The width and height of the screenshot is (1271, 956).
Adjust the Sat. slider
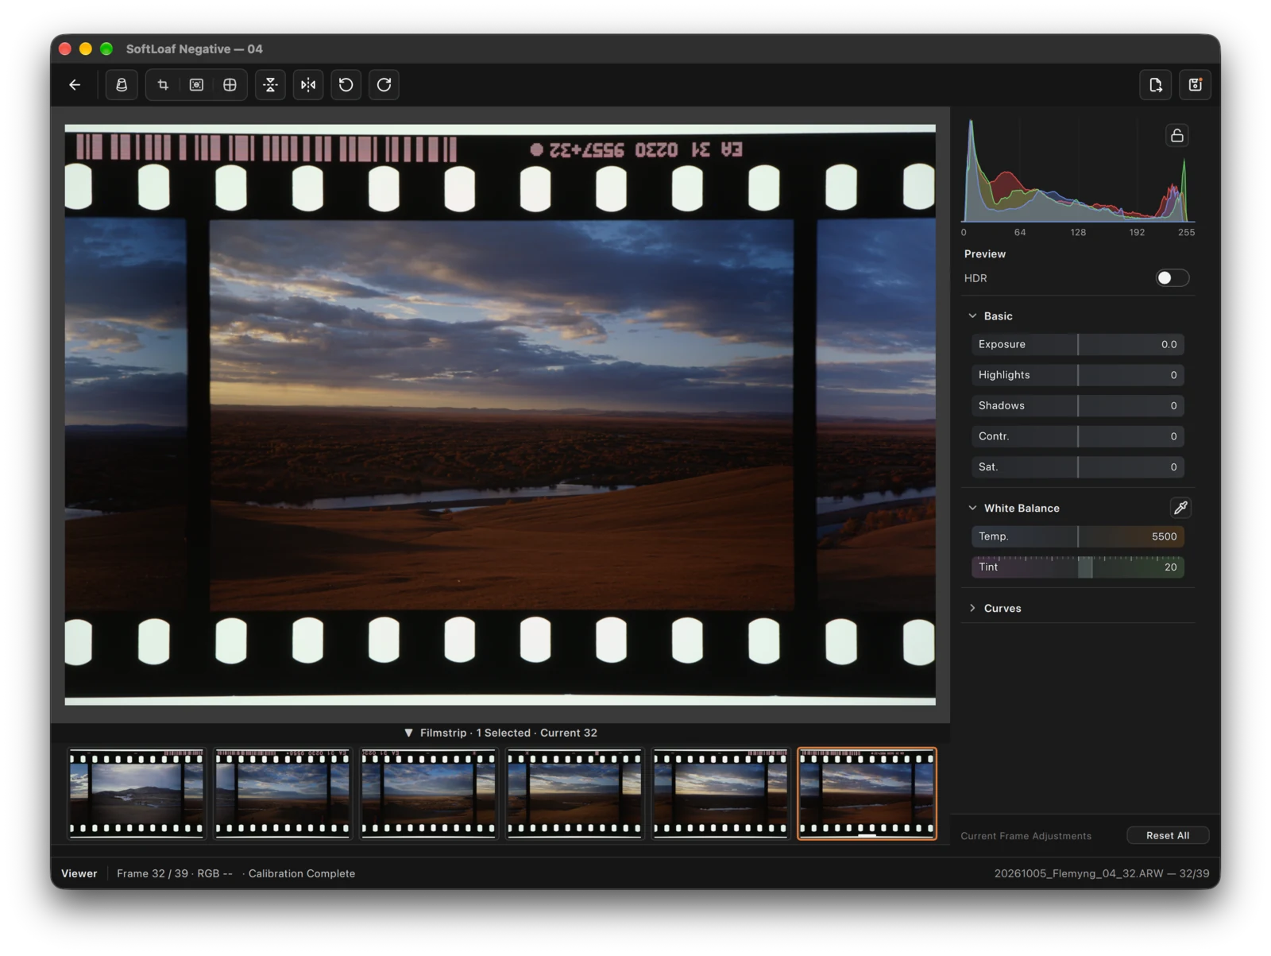coord(1078,467)
